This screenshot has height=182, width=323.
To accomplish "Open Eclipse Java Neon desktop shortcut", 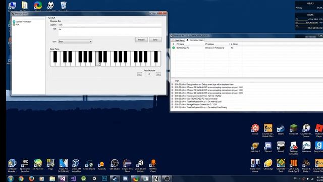I will click(x=127, y=166).
